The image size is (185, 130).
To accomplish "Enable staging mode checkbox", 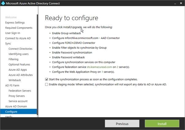I will click(x=46, y=85).
